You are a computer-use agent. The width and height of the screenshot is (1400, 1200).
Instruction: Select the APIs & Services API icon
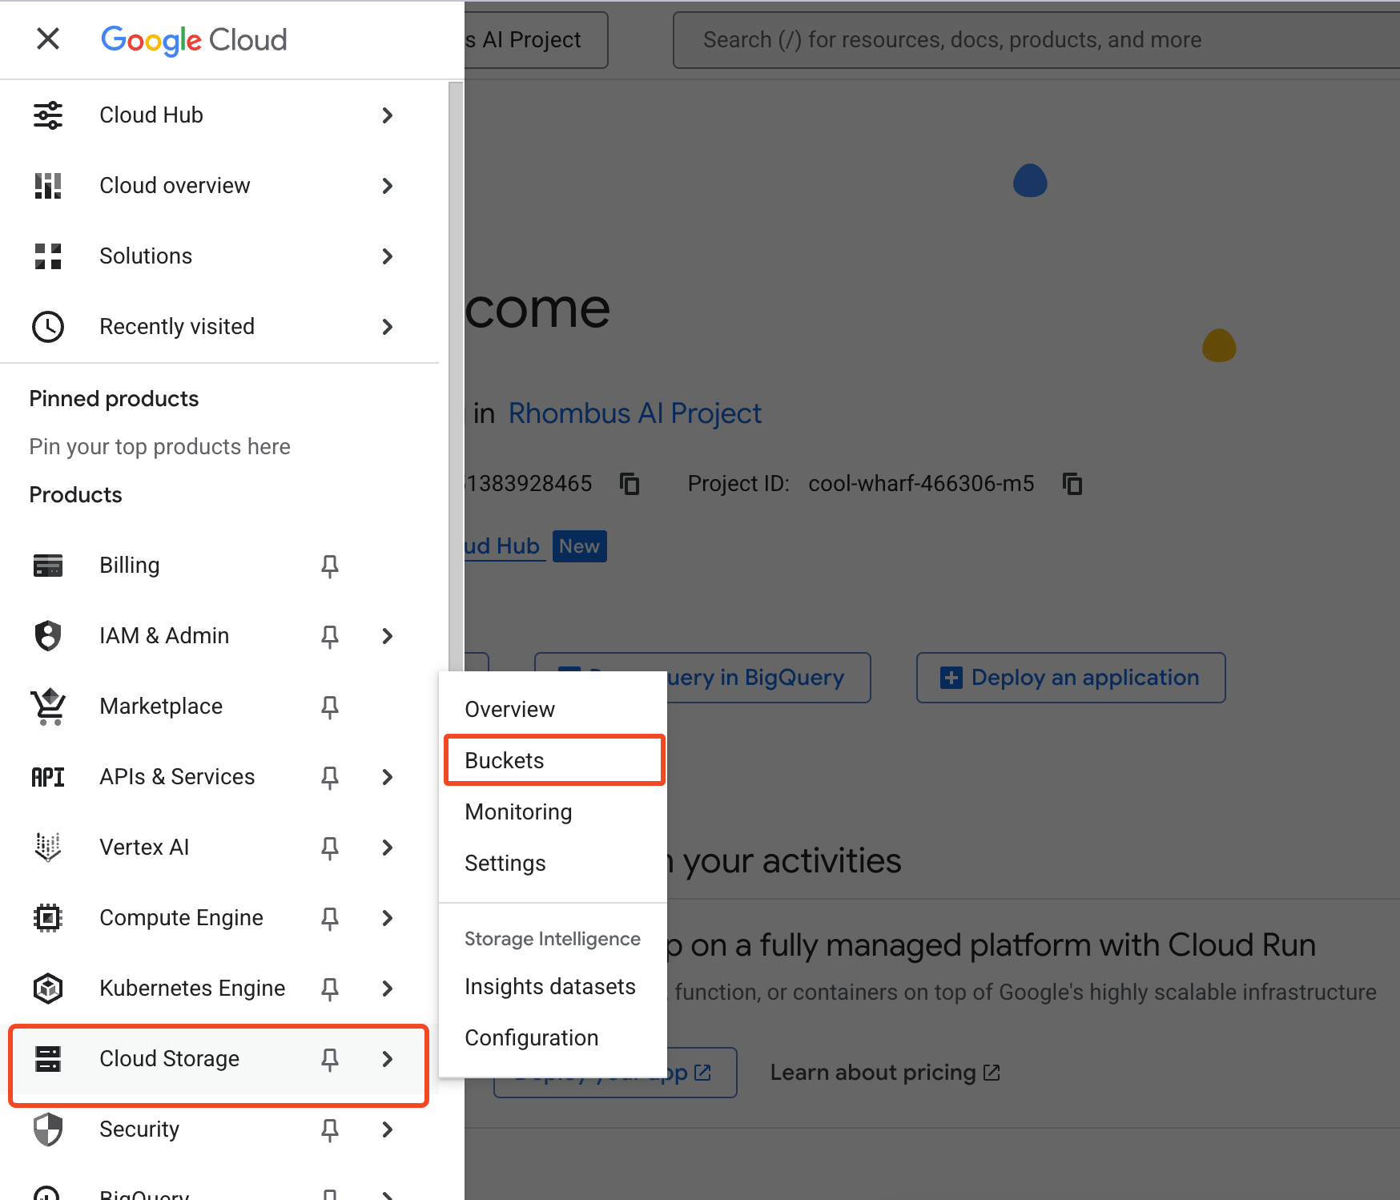point(48,777)
